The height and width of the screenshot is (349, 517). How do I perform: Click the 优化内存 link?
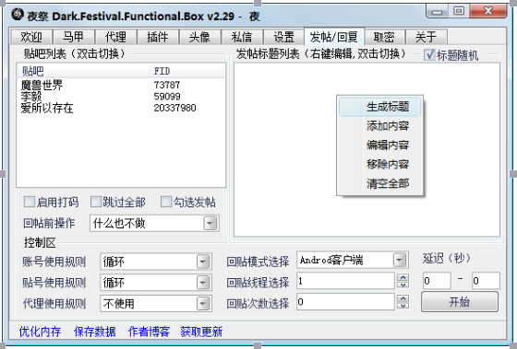click(40, 332)
